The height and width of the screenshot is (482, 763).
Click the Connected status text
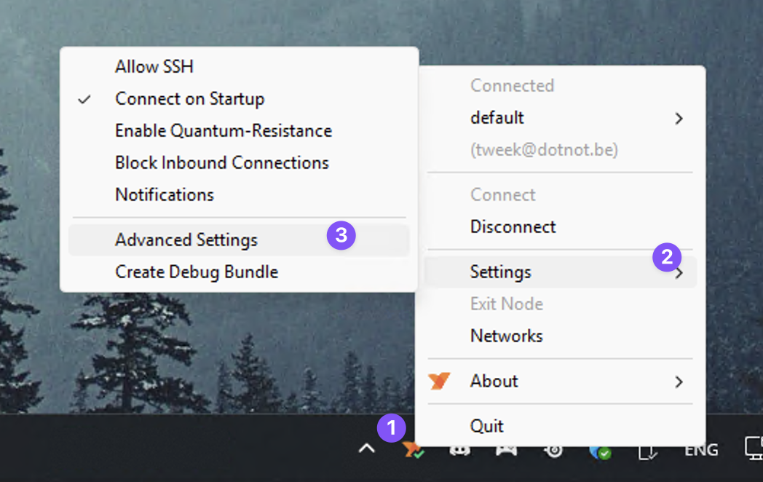(512, 86)
